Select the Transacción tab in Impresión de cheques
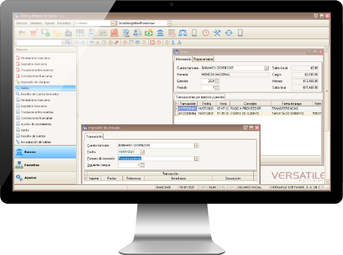 click(94, 136)
